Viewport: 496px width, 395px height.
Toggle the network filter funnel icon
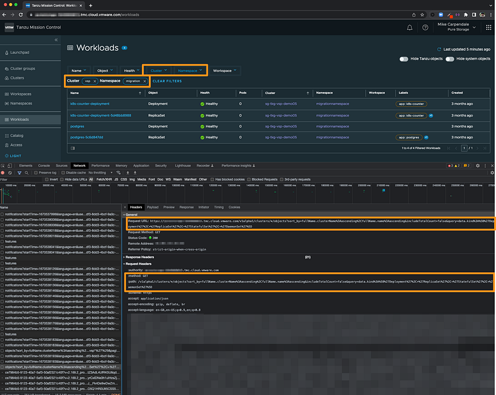pos(19,172)
